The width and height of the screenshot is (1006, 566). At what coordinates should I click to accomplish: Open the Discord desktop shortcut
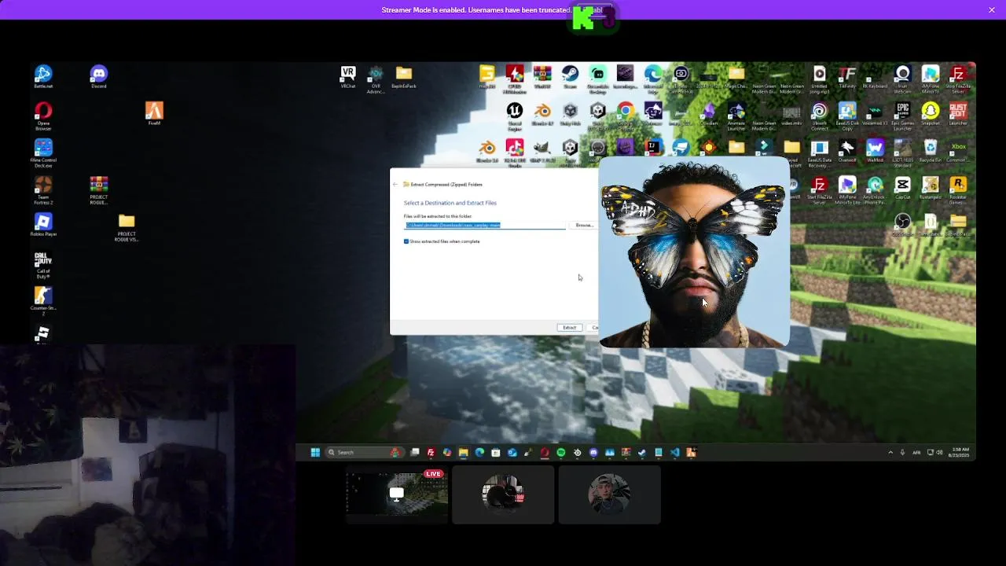[98, 75]
